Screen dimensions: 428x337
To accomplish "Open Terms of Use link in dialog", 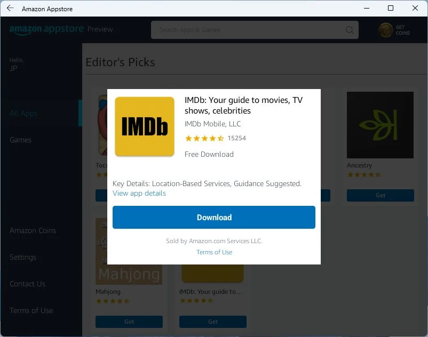I will tap(215, 252).
